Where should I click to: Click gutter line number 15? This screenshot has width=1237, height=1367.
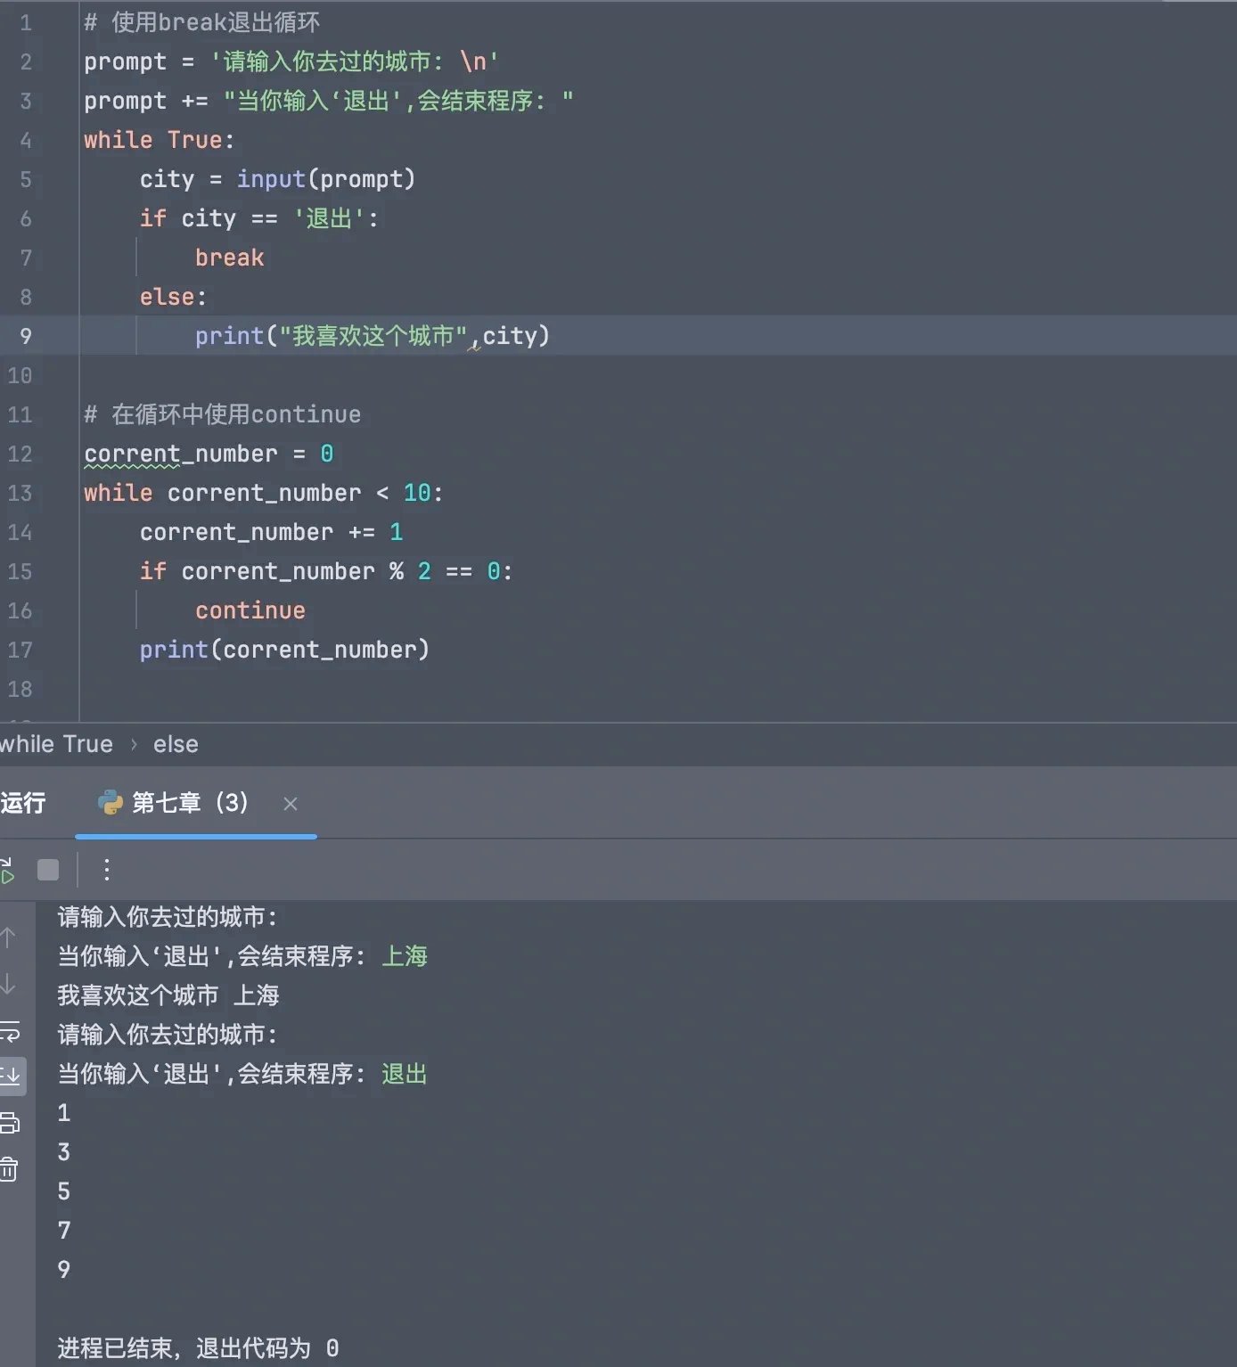tap(20, 571)
